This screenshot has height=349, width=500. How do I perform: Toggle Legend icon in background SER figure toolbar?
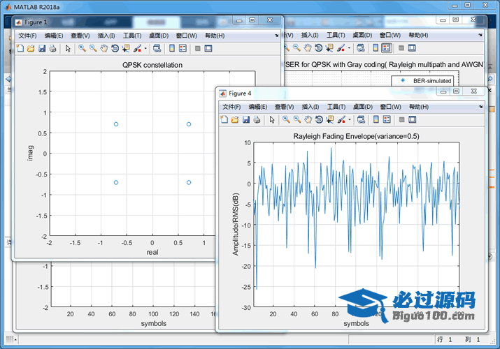coord(387,48)
